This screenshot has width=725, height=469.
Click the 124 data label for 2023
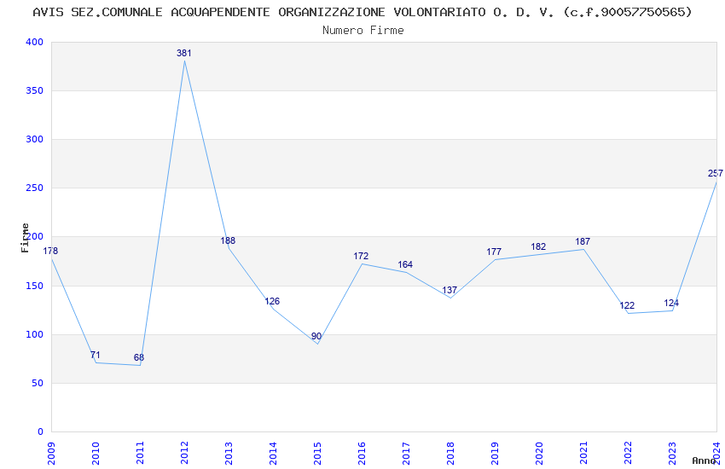coord(671,303)
